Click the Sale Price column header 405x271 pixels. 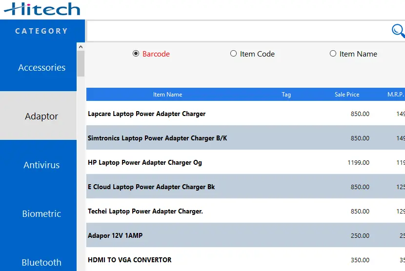click(x=346, y=95)
